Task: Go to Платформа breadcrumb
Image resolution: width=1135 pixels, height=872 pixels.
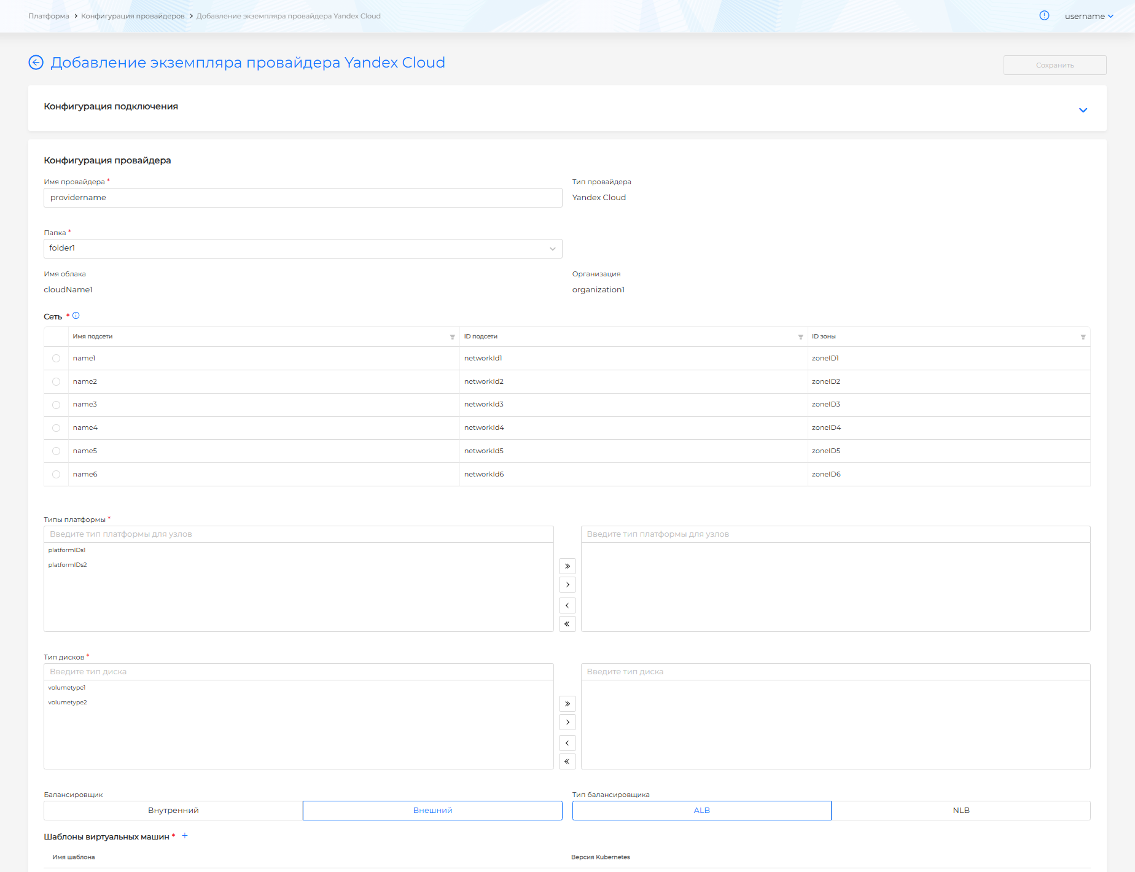Action: click(x=49, y=16)
